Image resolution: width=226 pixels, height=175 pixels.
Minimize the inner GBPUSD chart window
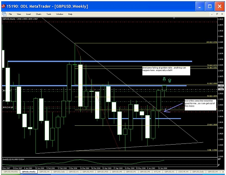point(212,14)
